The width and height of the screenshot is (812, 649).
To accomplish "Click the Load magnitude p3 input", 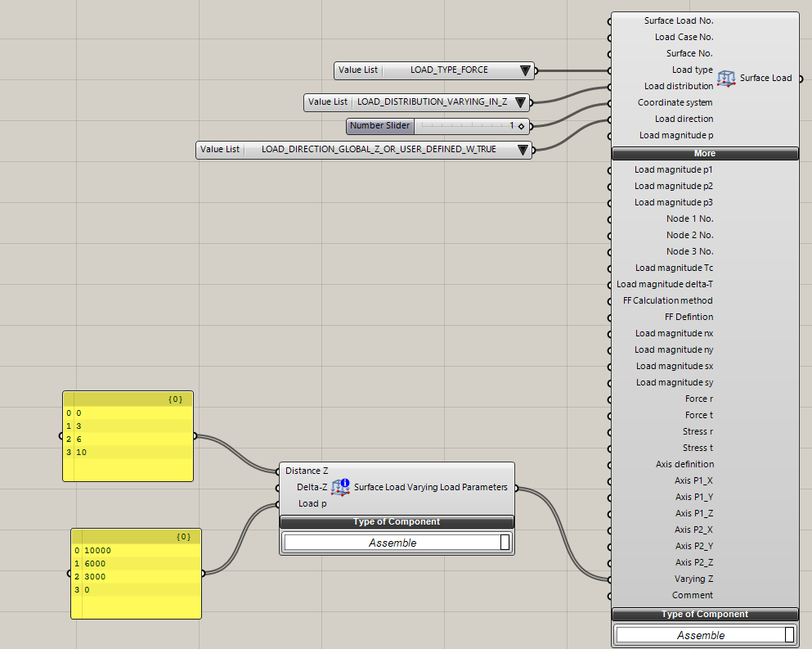I will pos(673,203).
